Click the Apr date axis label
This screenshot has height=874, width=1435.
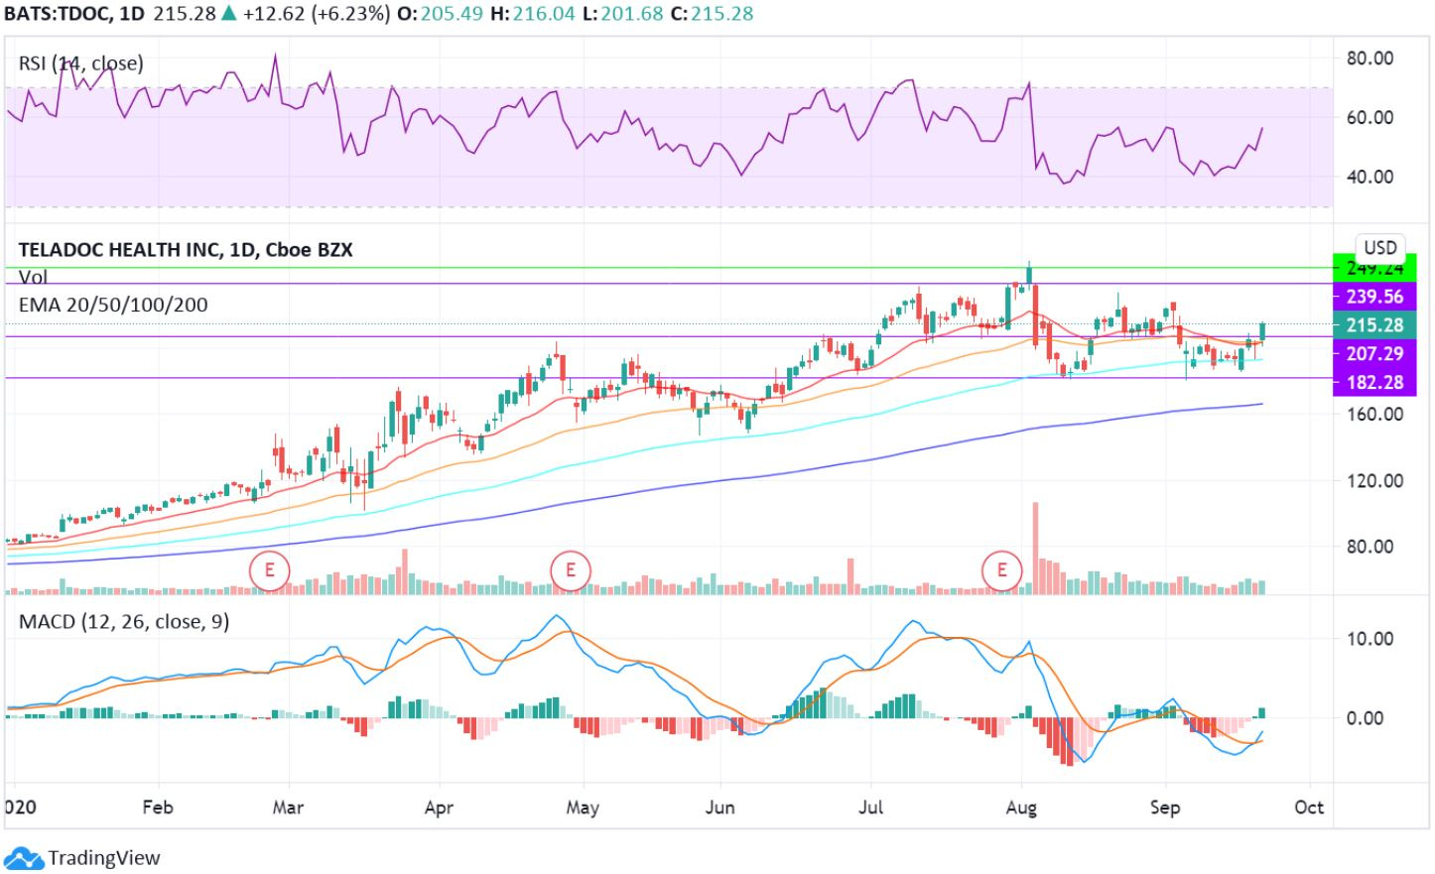439,808
